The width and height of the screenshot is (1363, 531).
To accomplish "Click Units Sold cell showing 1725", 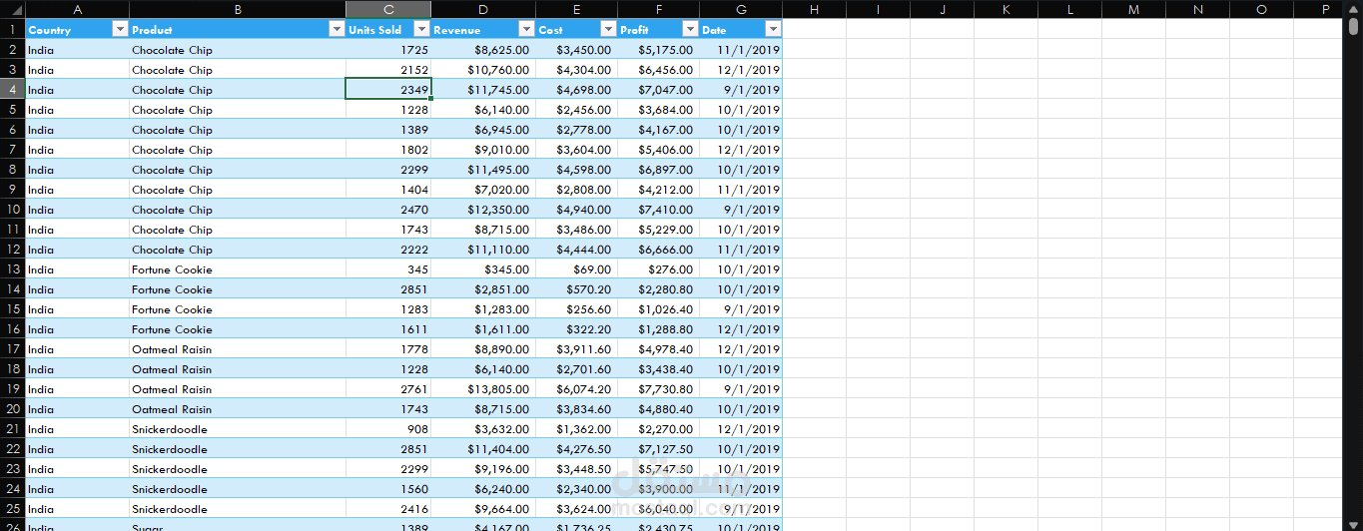I will coord(388,49).
